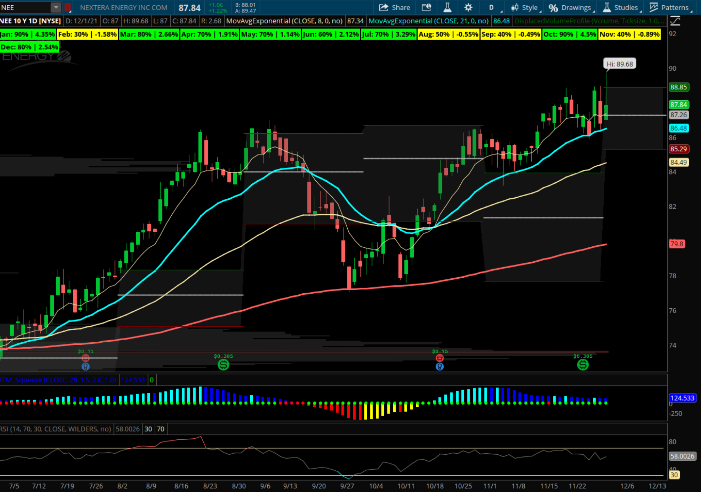The width and height of the screenshot is (701, 492).
Task: Click the MovAvgExponential (CLOSE, 21, 0, no) label
Action: (x=428, y=21)
